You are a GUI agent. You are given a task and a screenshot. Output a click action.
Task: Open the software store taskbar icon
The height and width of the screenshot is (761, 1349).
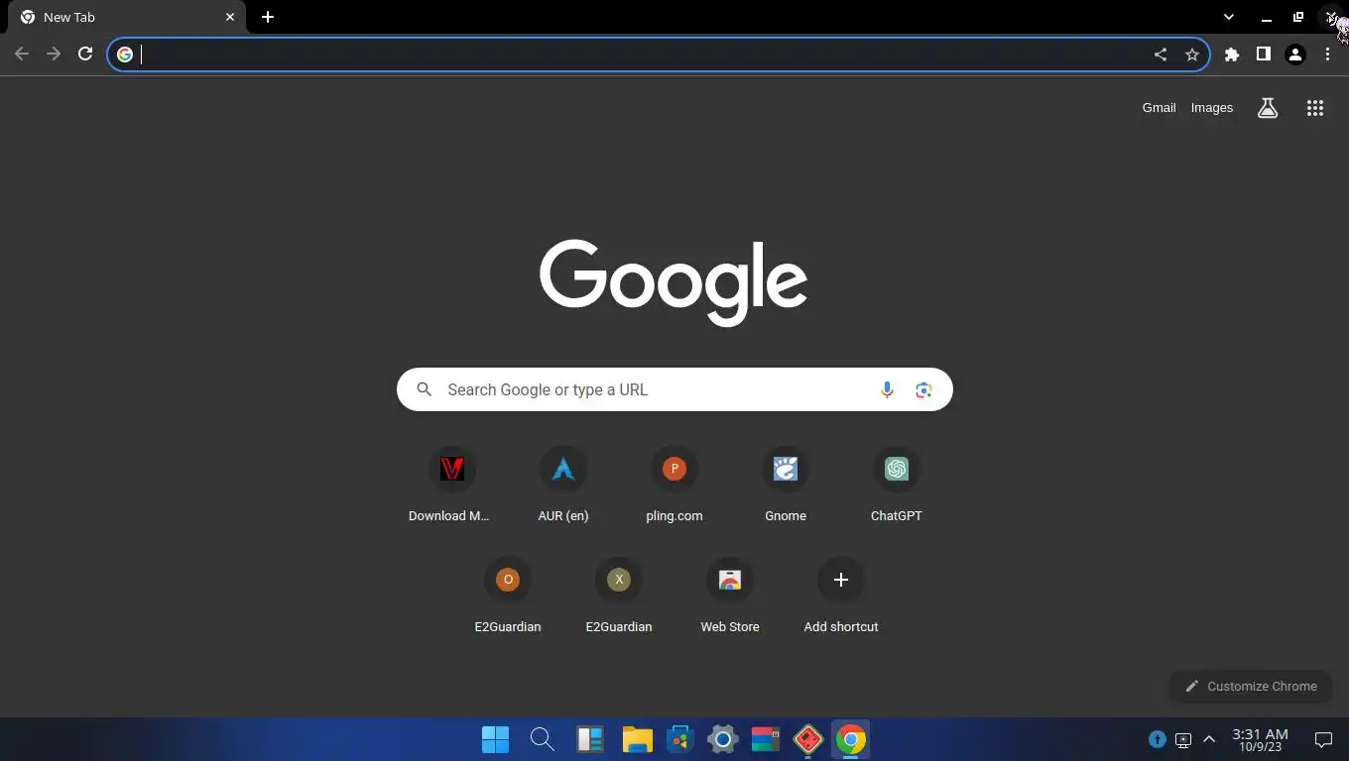tap(679, 739)
